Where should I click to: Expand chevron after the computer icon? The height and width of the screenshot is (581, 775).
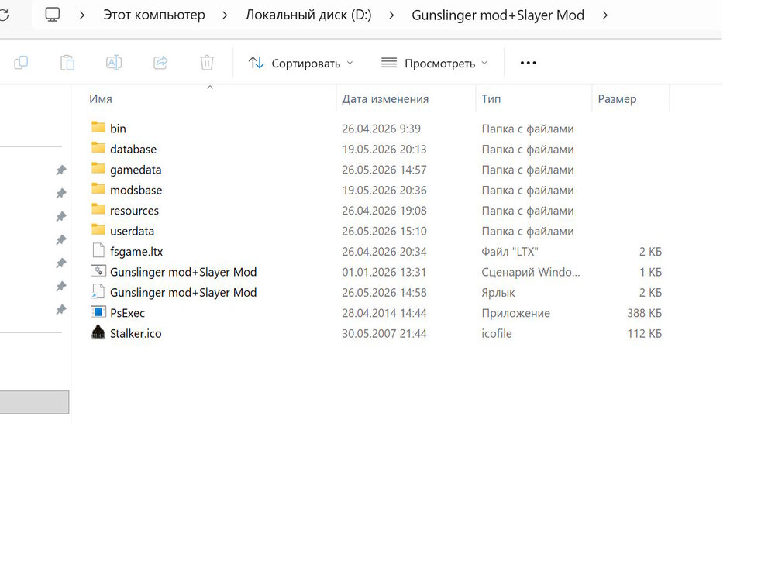[x=82, y=15]
